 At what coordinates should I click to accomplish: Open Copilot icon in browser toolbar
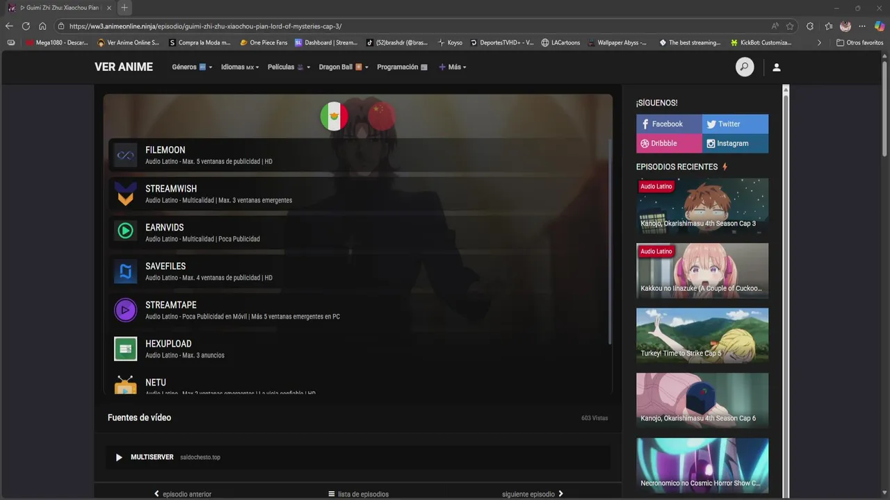pyautogui.click(x=879, y=26)
